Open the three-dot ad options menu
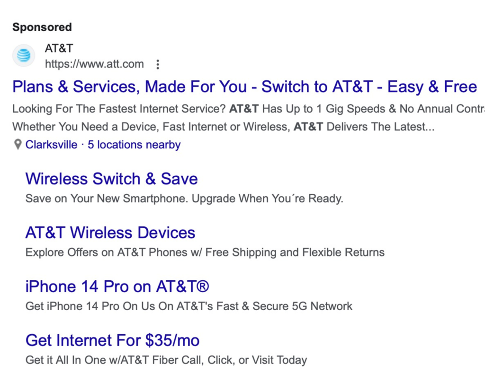485x381 pixels. 158,64
